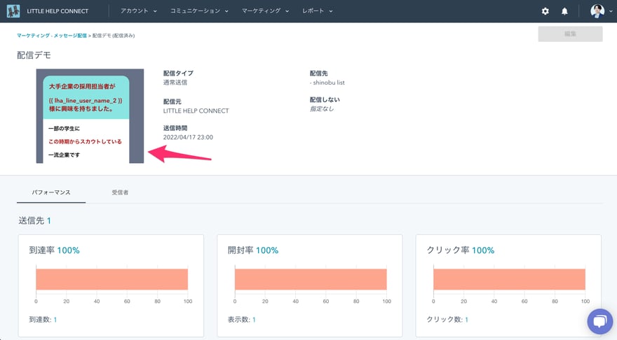
Task: Click the user profile avatar
Action: (597, 11)
